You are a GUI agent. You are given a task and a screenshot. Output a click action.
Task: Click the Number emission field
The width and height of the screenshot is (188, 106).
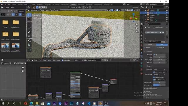[x=159, y=55]
